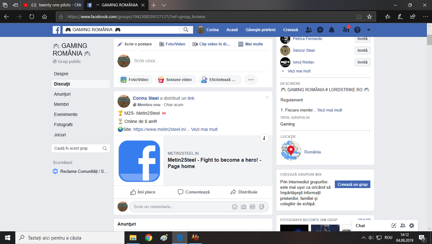Open friend requests icon in header
The height and width of the screenshot is (244, 432).
[308, 30]
